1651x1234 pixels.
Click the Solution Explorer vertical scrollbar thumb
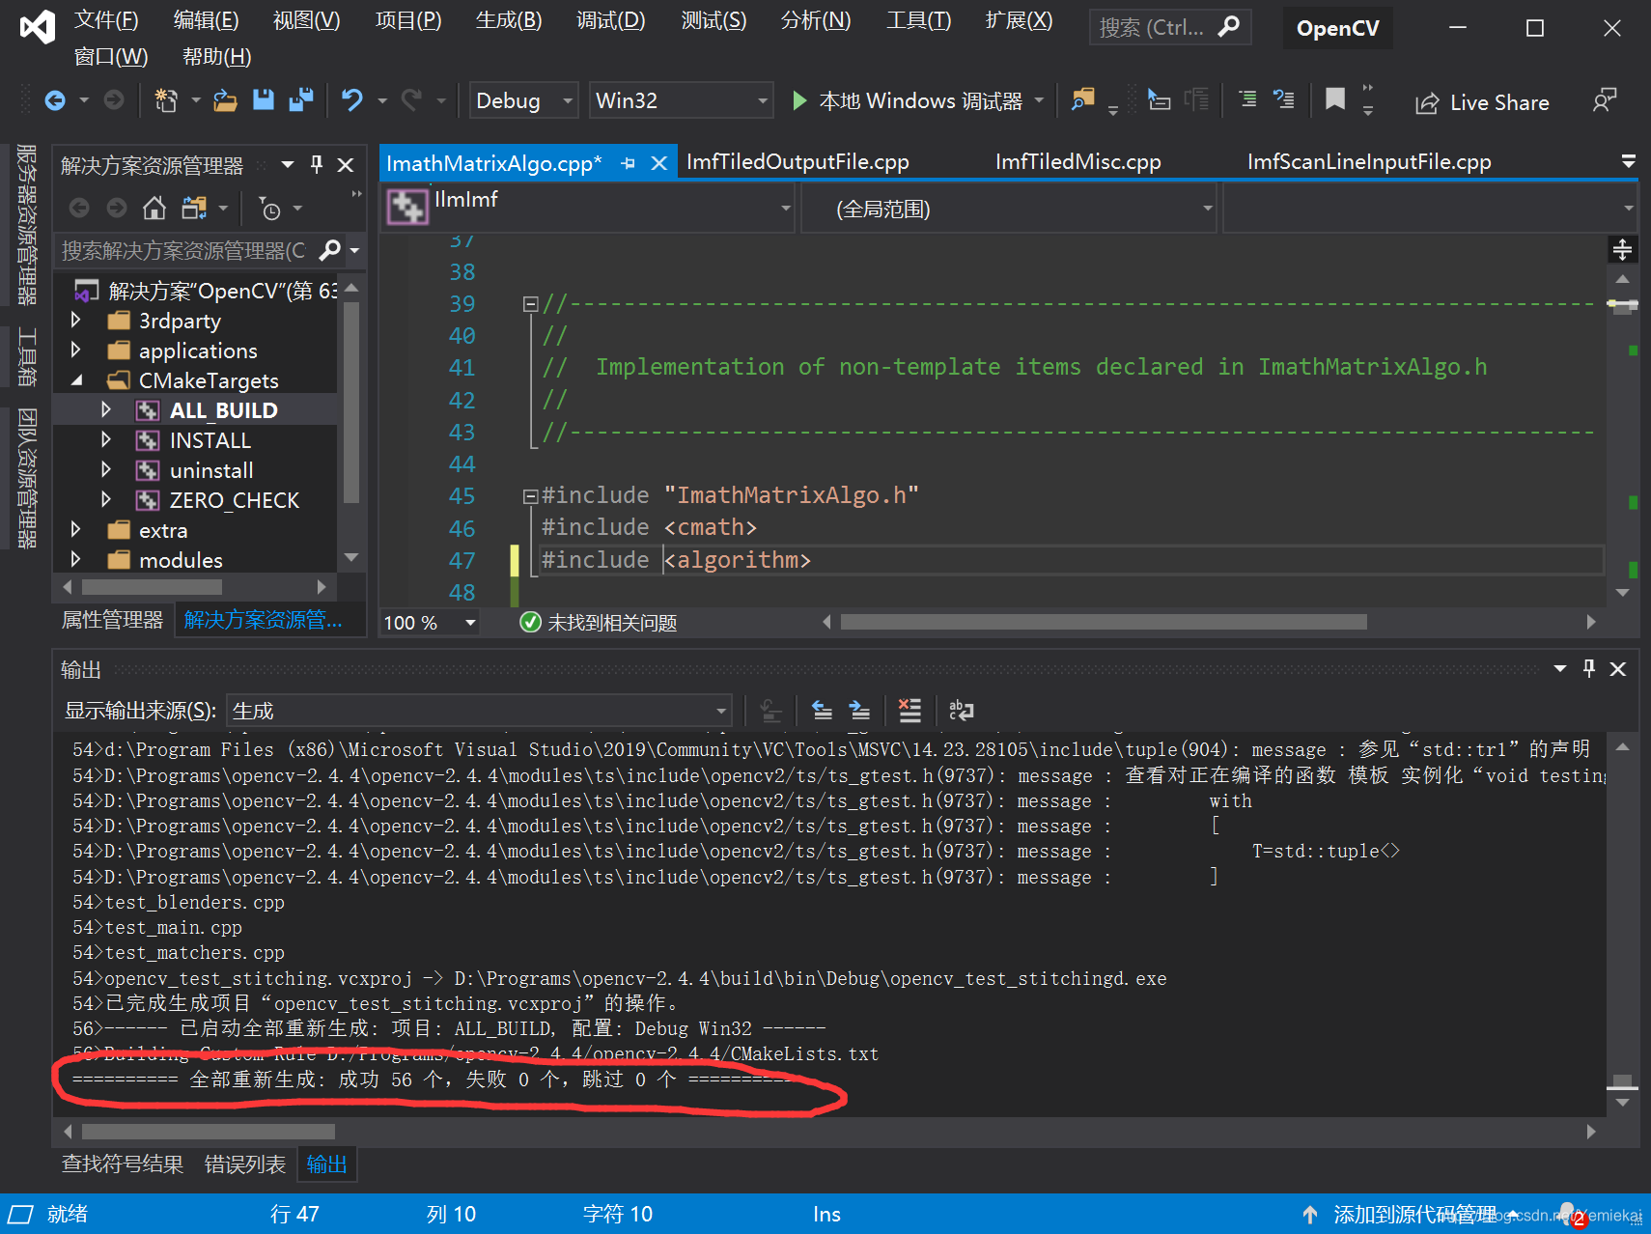[351, 402]
